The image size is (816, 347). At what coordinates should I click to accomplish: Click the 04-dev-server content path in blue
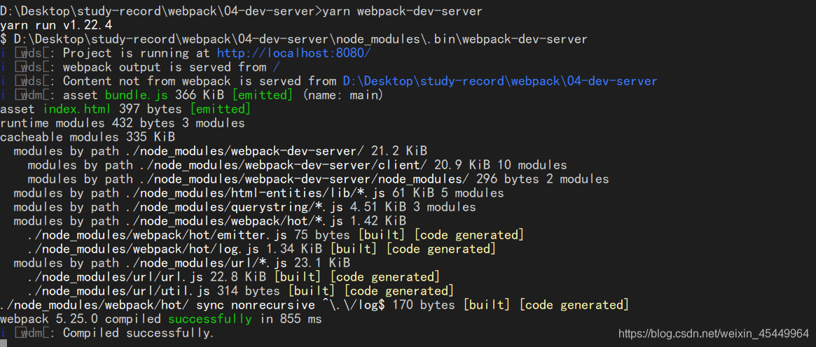pos(499,81)
